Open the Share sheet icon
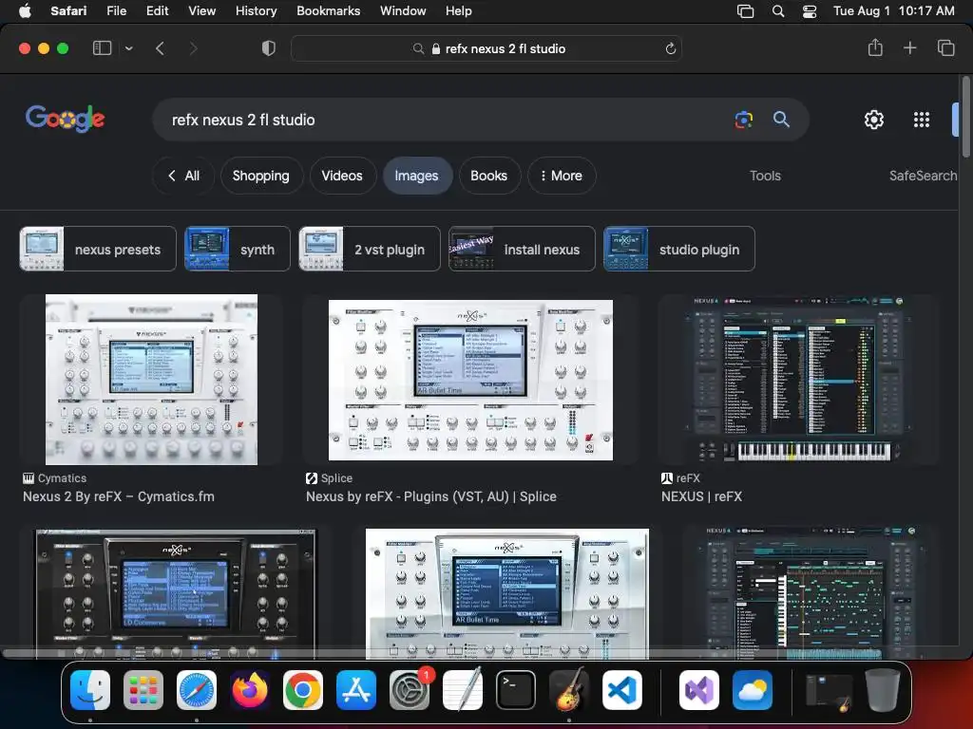 [x=875, y=47]
